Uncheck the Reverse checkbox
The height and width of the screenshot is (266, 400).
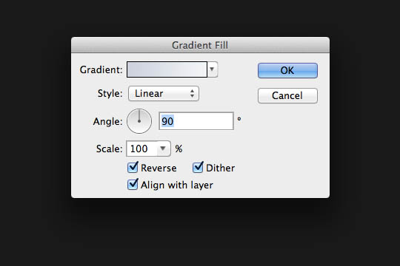click(x=133, y=168)
